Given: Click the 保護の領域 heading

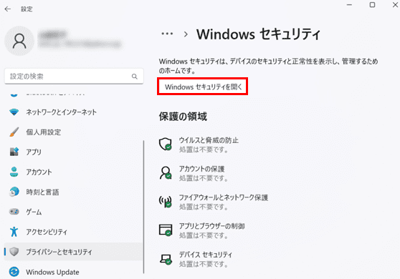Looking at the screenshot, I should (183, 117).
